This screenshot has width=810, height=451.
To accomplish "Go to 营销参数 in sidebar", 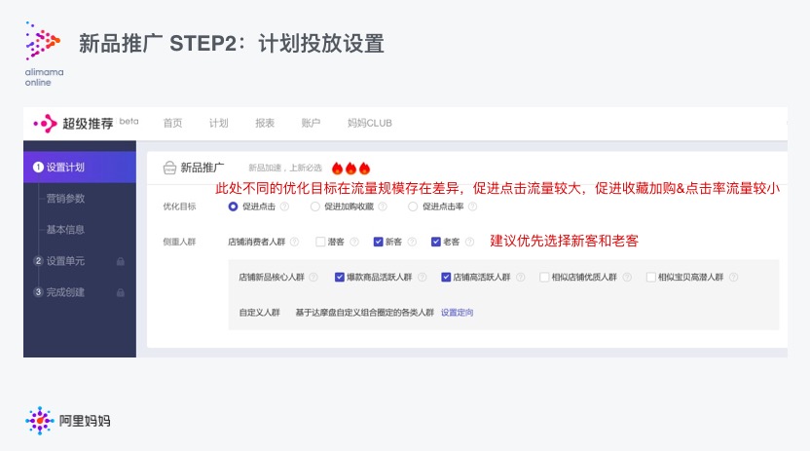I will (x=65, y=199).
